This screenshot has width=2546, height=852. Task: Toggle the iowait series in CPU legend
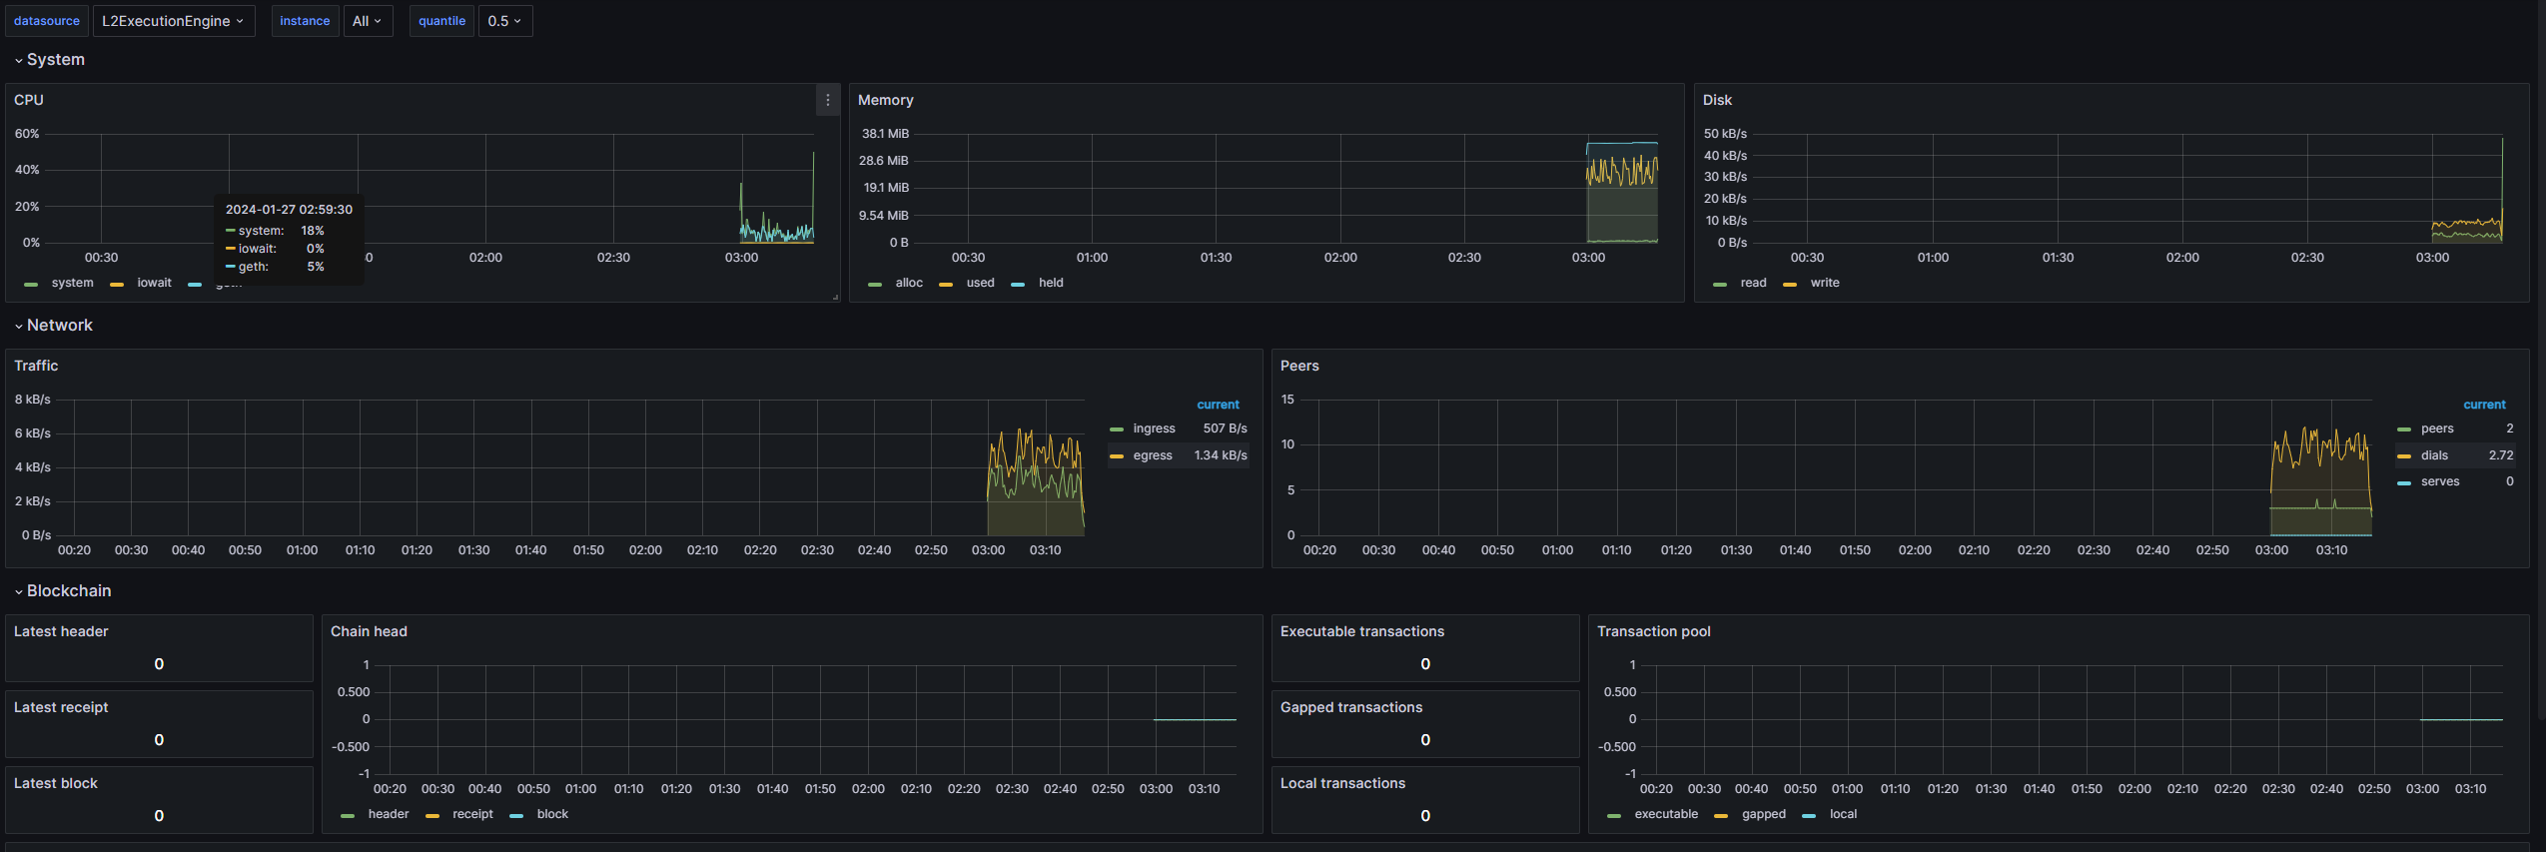pyautogui.click(x=154, y=283)
